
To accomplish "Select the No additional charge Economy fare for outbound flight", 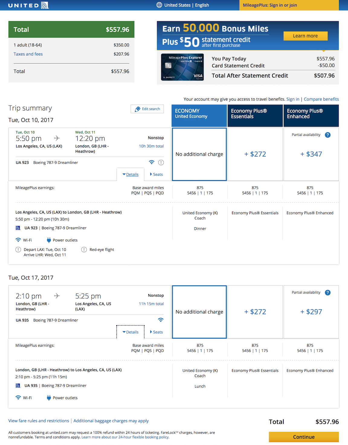I will tap(199, 154).
